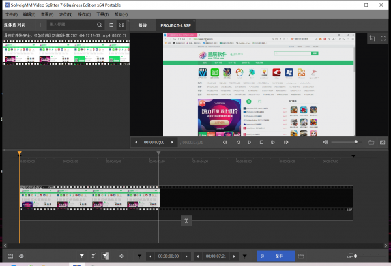Open the output folder next to the save button
Screen dimensions: 391x266
[x=301, y=256]
